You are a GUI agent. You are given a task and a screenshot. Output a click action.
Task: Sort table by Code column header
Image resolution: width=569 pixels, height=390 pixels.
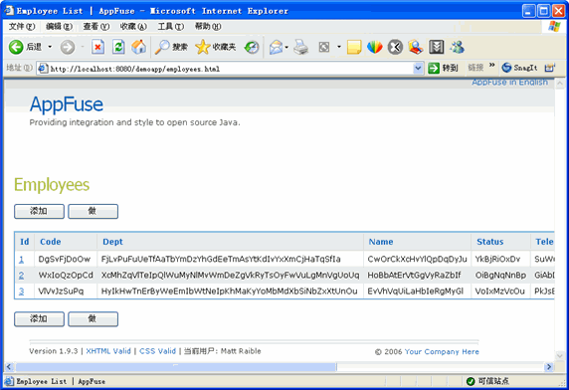coord(51,242)
